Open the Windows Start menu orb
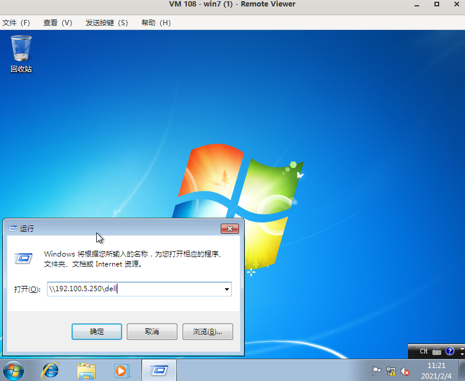Screen dimensions: 465x381 tap(14, 370)
